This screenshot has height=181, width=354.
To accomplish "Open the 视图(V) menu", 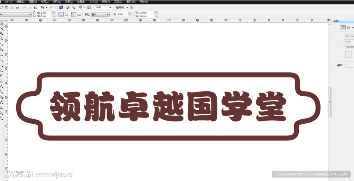I will tap(32, 2).
